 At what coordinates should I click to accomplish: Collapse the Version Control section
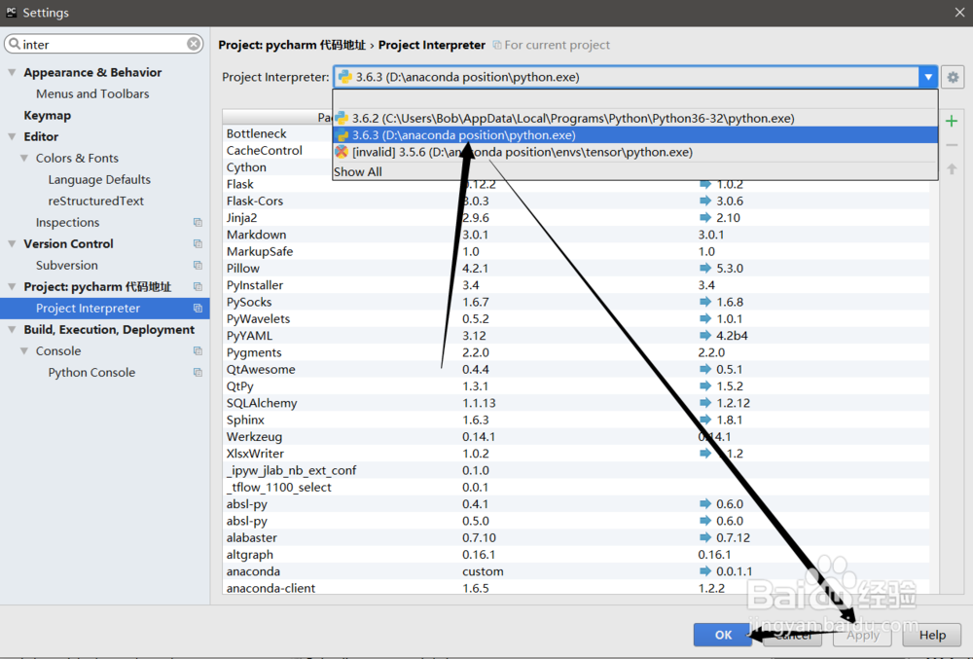pos(12,244)
